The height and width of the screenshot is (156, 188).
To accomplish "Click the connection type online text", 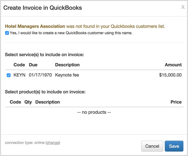I will pyautogui.click(x=25, y=143).
